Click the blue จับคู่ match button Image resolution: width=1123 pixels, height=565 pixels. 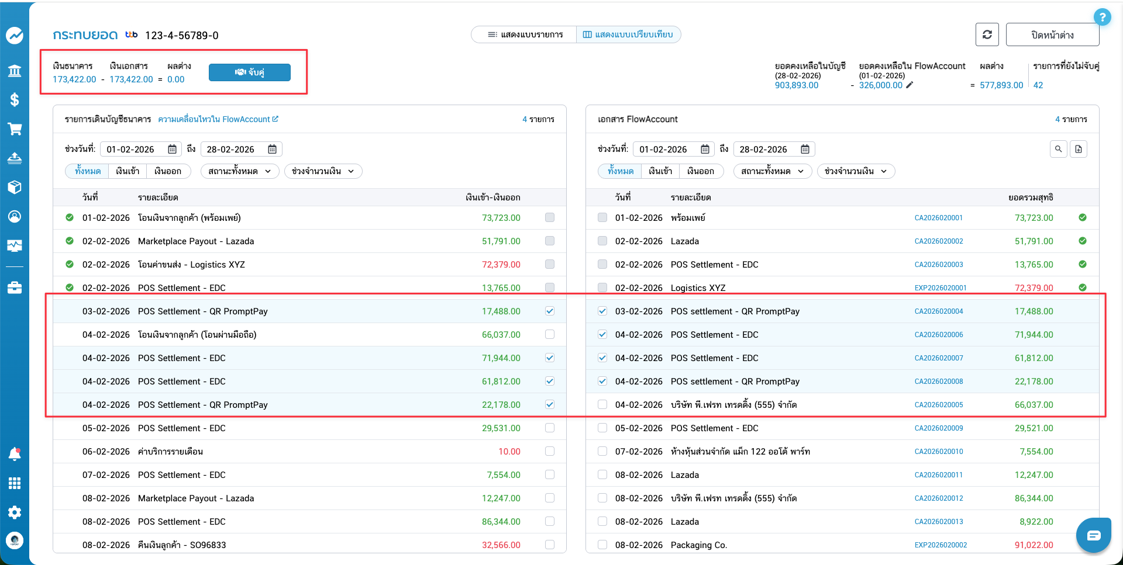(250, 72)
